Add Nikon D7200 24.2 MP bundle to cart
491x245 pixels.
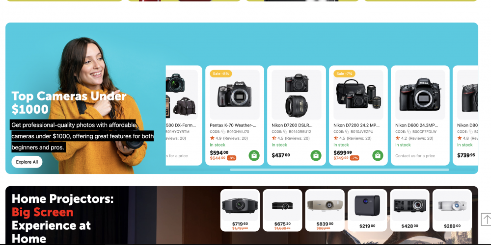[x=378, y=155]
